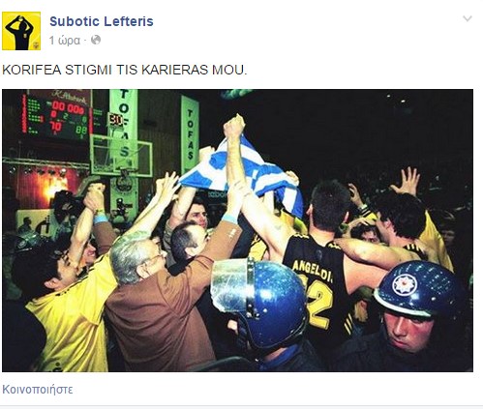This screenshot has width=483, height=409.
Task: Click the star badge on police helmet
Action: pyautogui.click(x=405, y=285)
